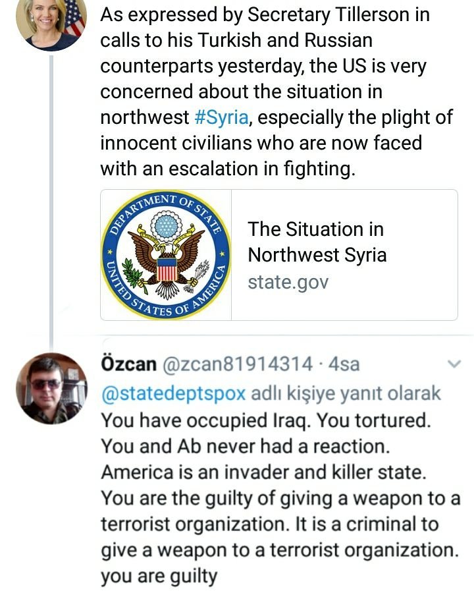The width and height of the screenshot is (474, 593).
Task: Tap the "with an escalation in fighting" line
Action: (x=227, y=169)
